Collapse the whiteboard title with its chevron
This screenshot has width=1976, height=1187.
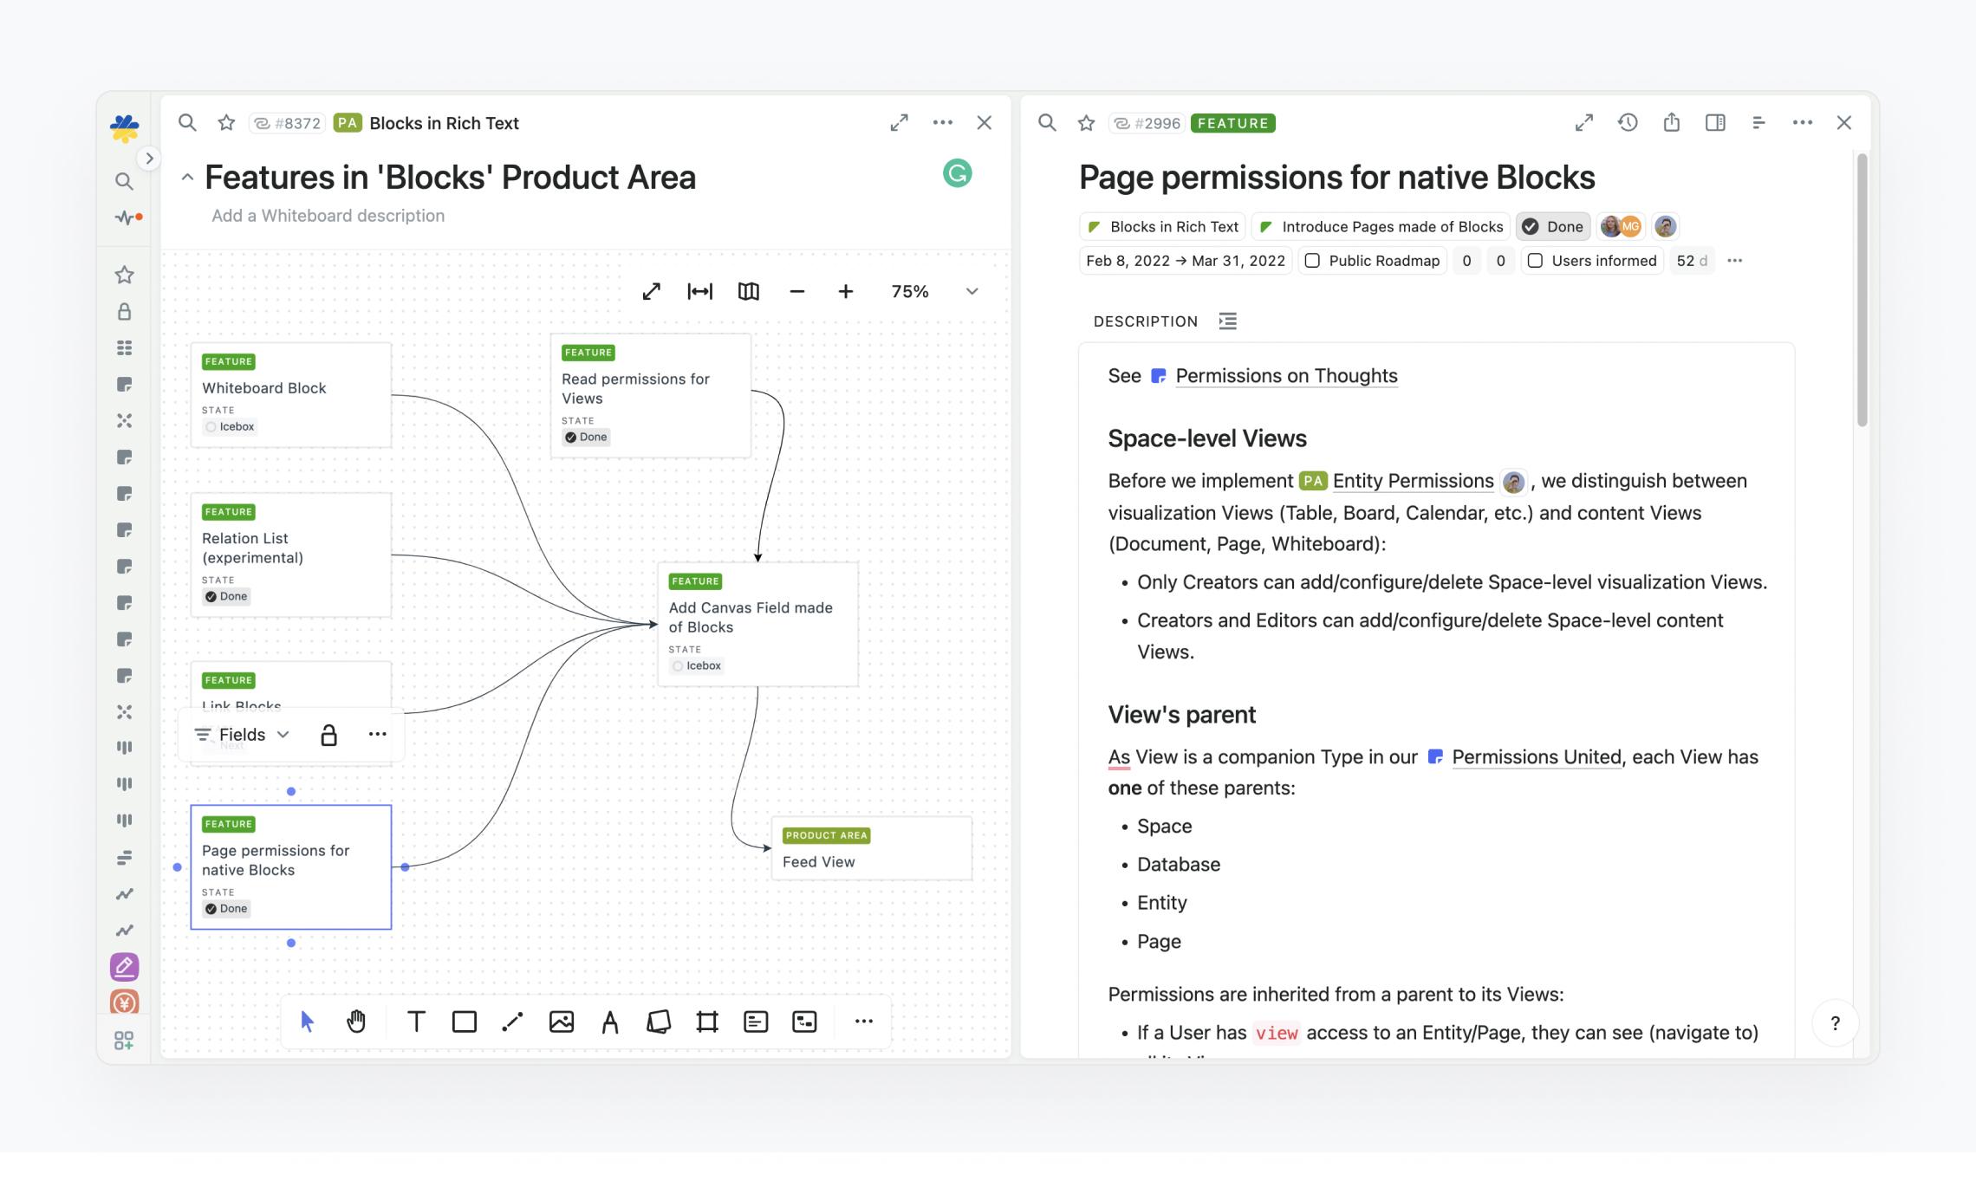coord(187,177)
